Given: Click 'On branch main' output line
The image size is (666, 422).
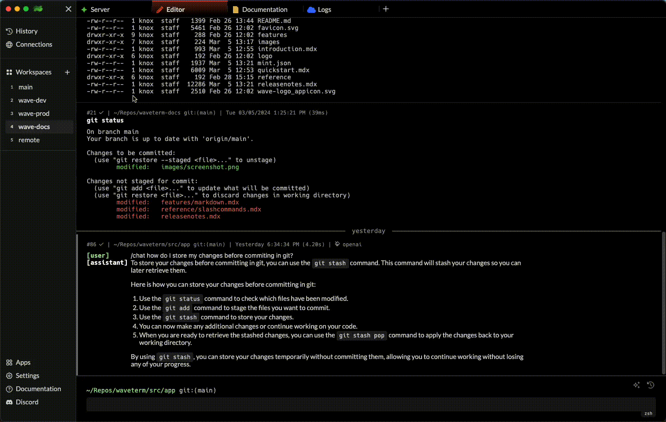Looking at the screenshot, I should pyautogui.click(x=113, y=132).
